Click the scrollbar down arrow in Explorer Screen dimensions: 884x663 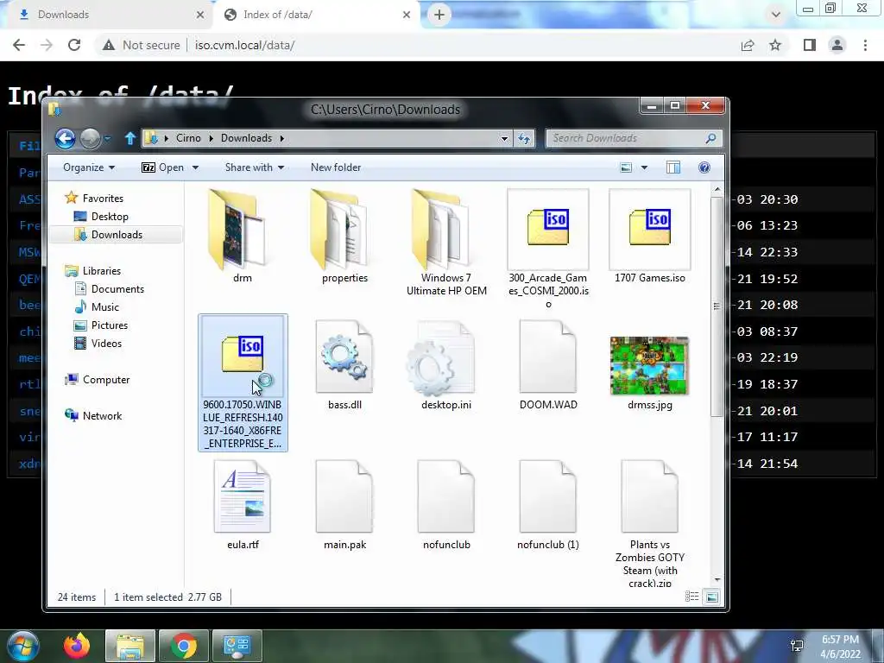(717, 579)
